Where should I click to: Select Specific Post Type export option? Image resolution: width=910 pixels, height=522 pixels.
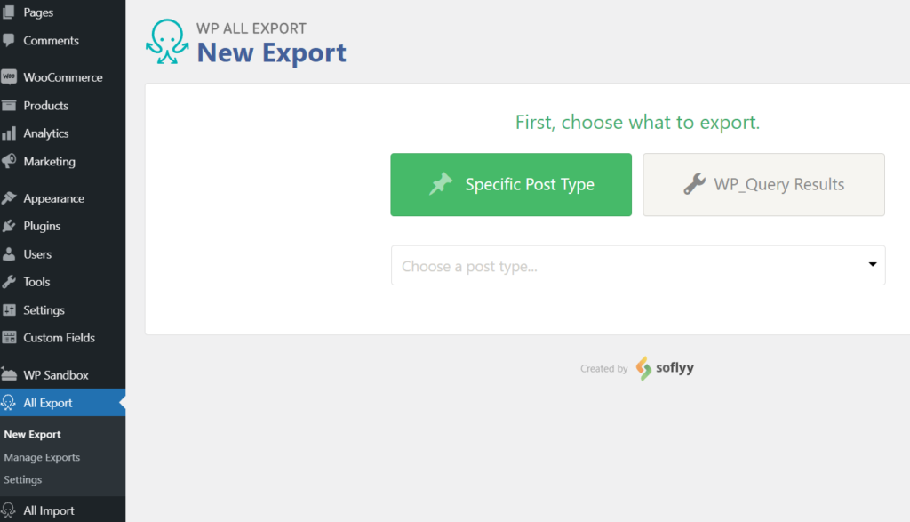pyautogui.click(x=511, y=185)
